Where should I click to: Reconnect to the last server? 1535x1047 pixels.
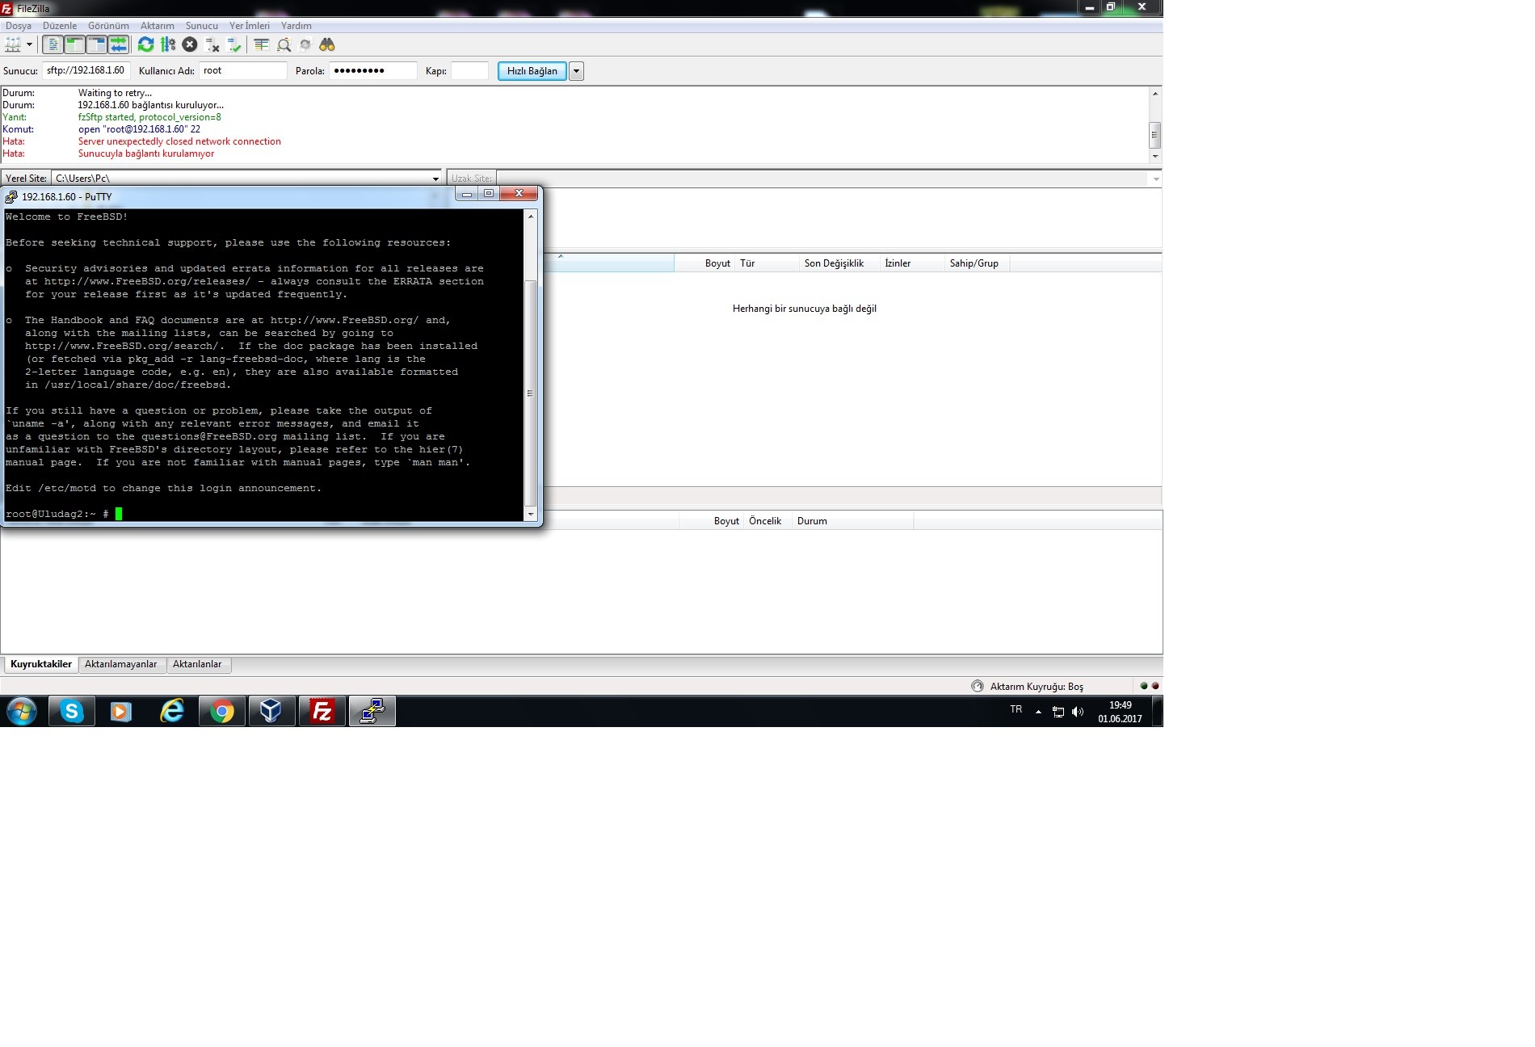[234, 45]
